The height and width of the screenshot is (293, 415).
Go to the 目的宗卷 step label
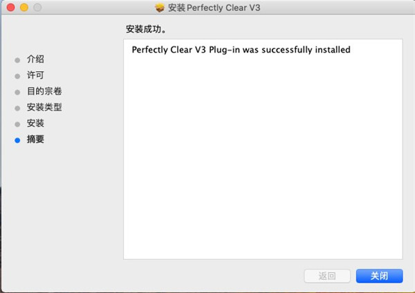click(x=44, y=91)
